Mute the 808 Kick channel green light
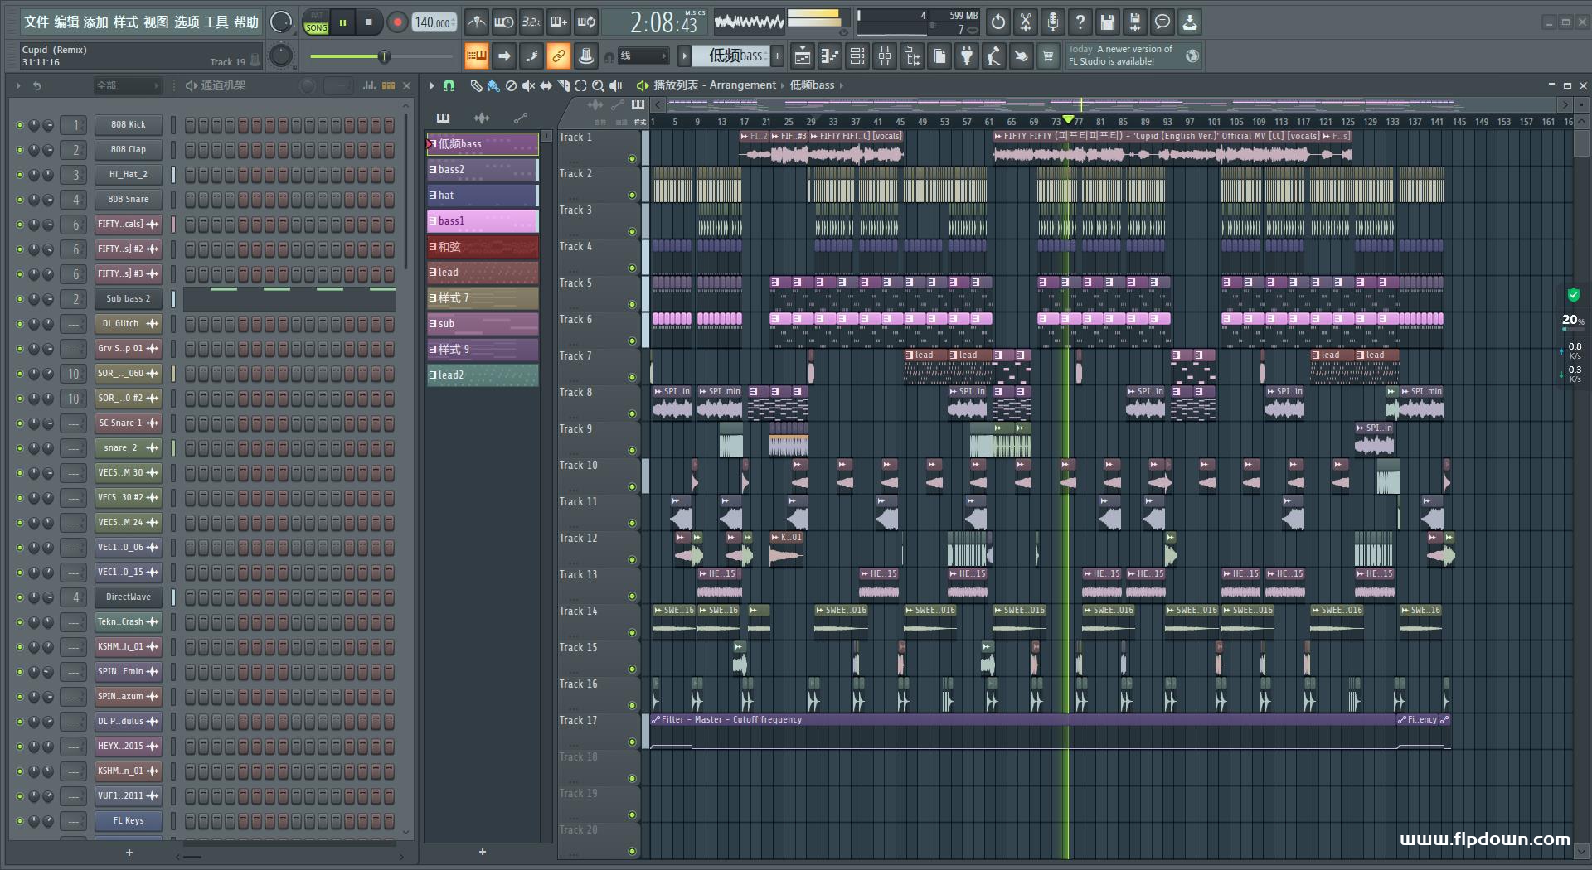Viewport: 1592px width, 870px height. [20, 125]
